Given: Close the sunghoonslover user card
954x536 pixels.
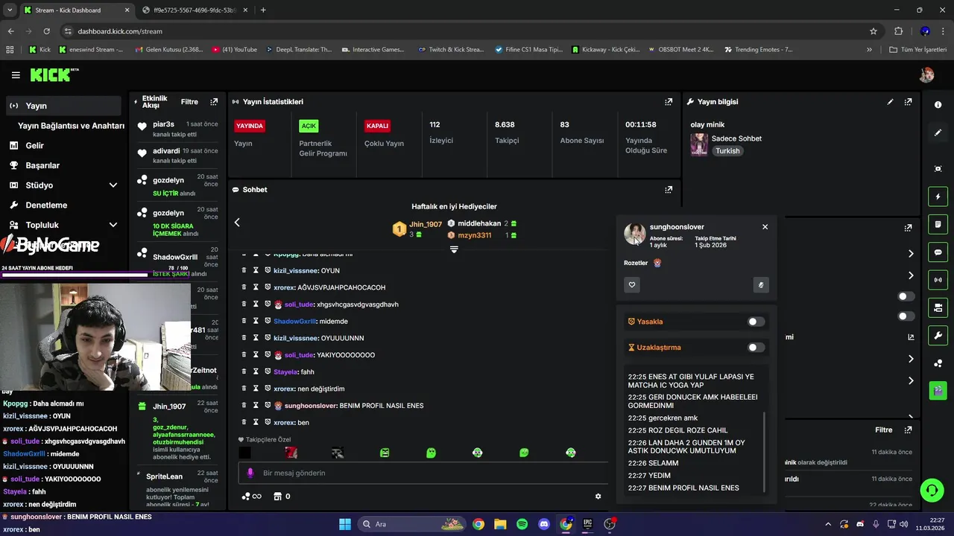Looking at the screenshot, I should click(x=765, y=227).
